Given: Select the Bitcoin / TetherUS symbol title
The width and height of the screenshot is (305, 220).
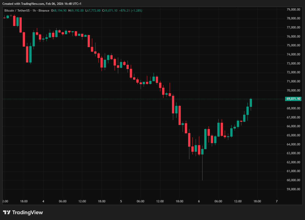Looking at the screenshot, I should [x=17, y=11].
